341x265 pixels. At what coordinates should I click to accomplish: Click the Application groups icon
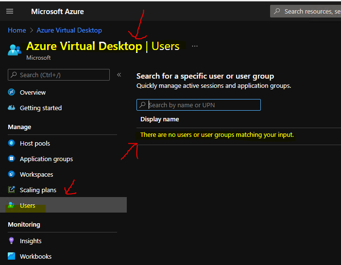click(11, 159)
